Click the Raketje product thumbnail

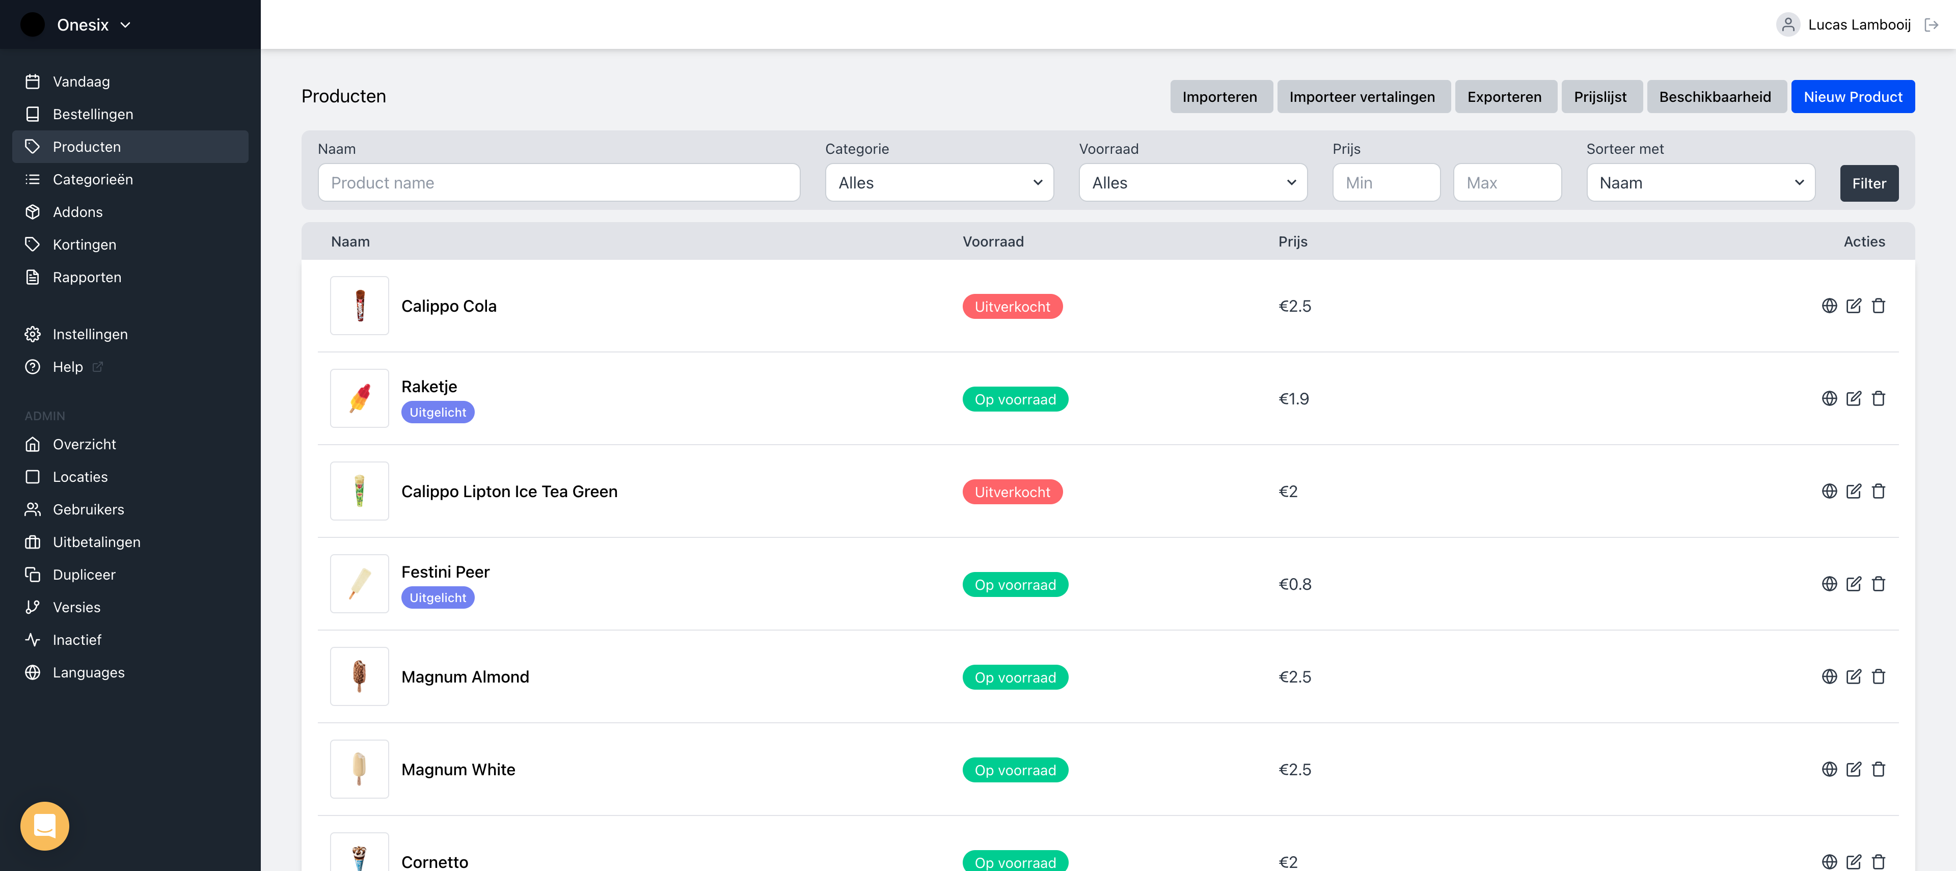(x=359, y=398)
